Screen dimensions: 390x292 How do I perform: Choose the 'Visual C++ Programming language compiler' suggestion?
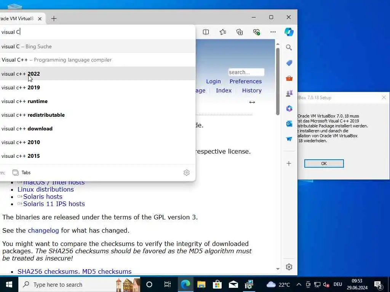[97, 60]
